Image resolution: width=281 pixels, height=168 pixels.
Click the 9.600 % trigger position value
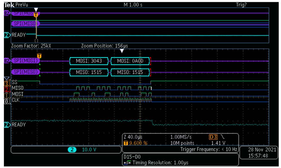138,143
